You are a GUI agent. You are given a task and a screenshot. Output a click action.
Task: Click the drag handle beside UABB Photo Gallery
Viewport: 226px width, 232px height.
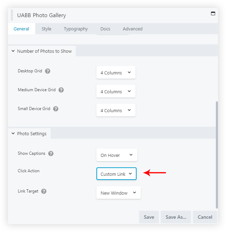12,16
